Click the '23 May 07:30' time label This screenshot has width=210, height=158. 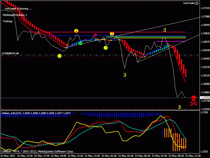click(159, 156)
